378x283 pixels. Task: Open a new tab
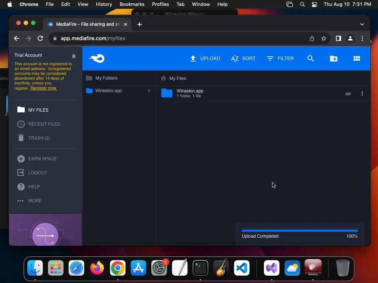click(x=139, y=24)
